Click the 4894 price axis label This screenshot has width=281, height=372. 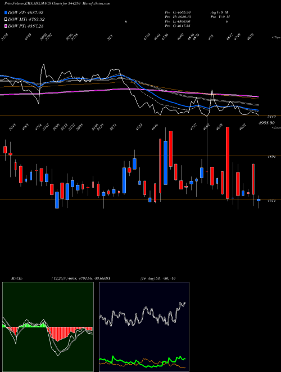coord(271,157)
